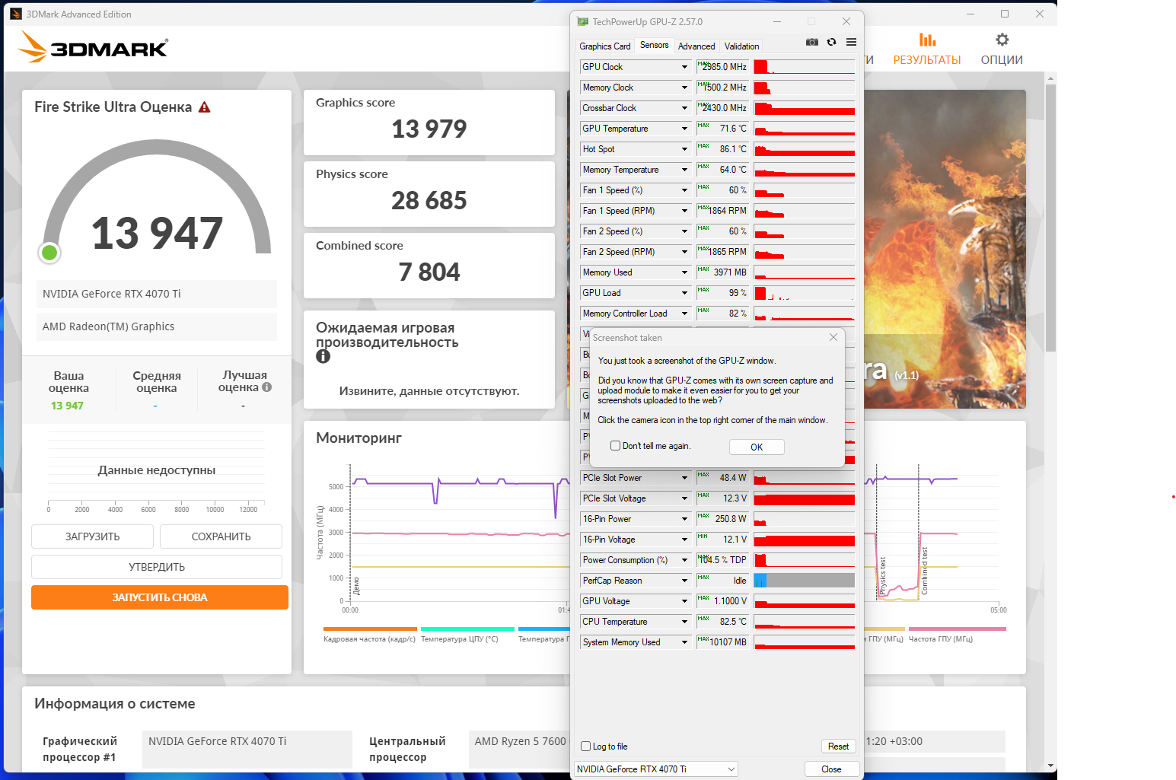1176x780 pixels.
Task: Click the green 13 947 under Ваша оценка
Action: click(67, 406)
